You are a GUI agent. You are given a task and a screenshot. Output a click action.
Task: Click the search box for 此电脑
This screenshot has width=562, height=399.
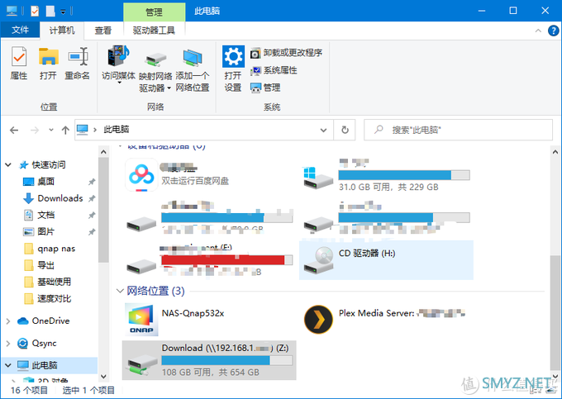458,130
